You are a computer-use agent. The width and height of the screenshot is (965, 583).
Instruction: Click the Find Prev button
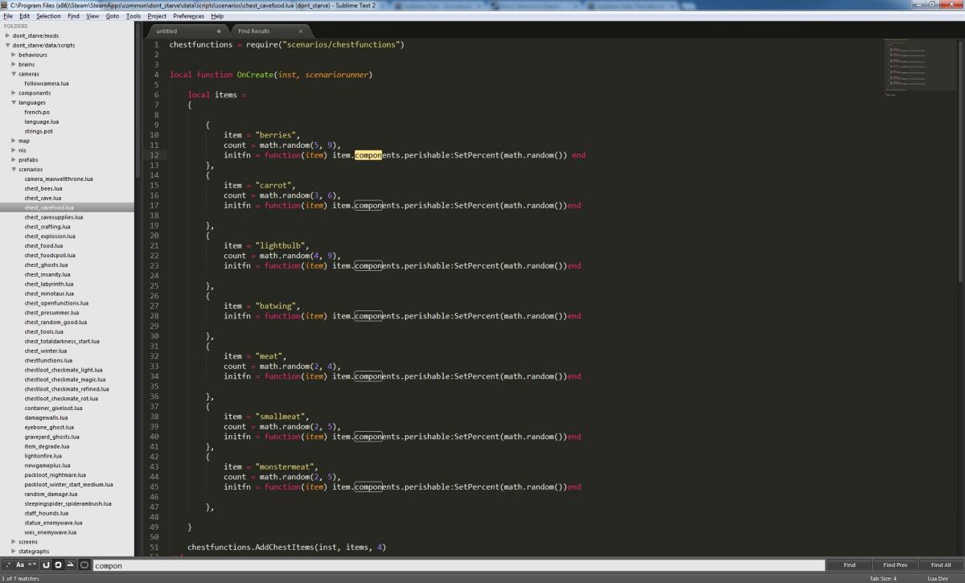(894, 565)
